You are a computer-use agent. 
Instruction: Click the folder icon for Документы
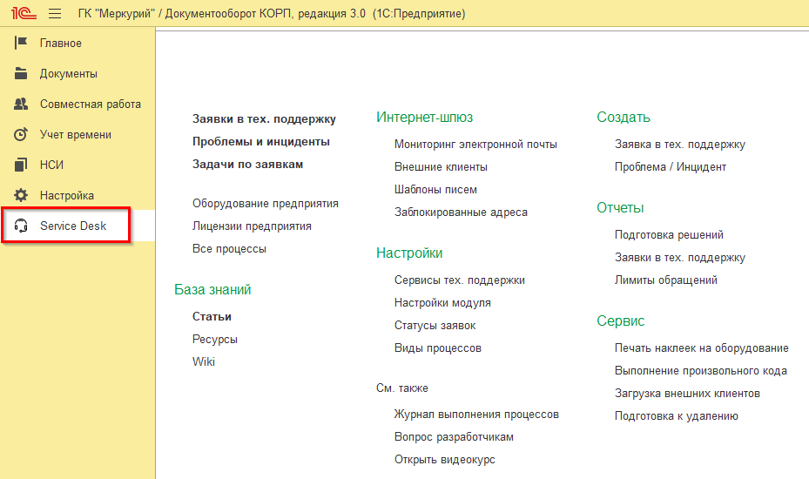click(22, 74)
